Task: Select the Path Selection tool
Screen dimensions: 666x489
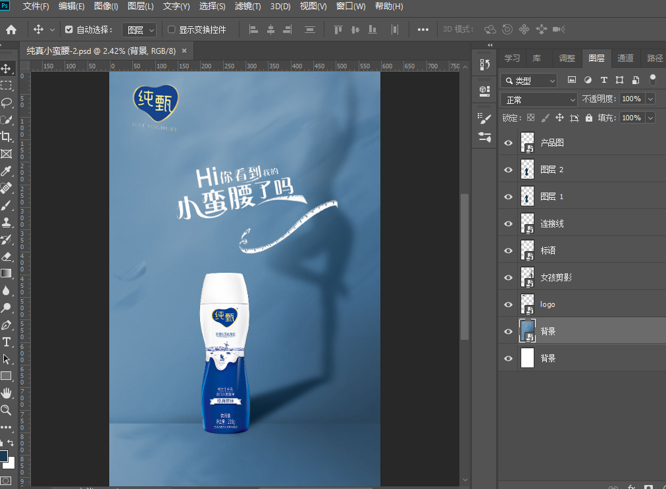Action: pyautogui.click(x=7, y=360)
